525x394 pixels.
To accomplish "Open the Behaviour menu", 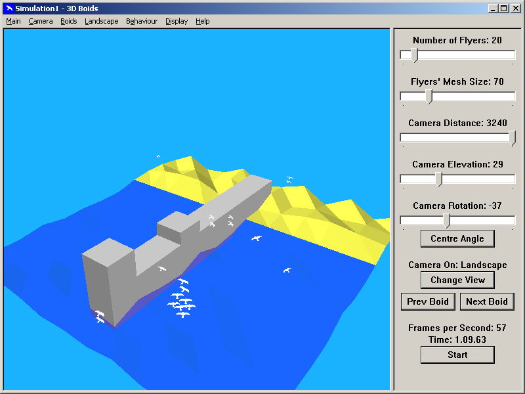I will [142, 21].
